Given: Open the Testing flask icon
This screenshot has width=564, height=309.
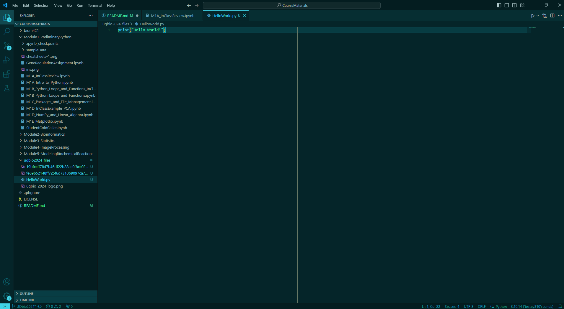Looking at the screenshot, I should 7,88.
